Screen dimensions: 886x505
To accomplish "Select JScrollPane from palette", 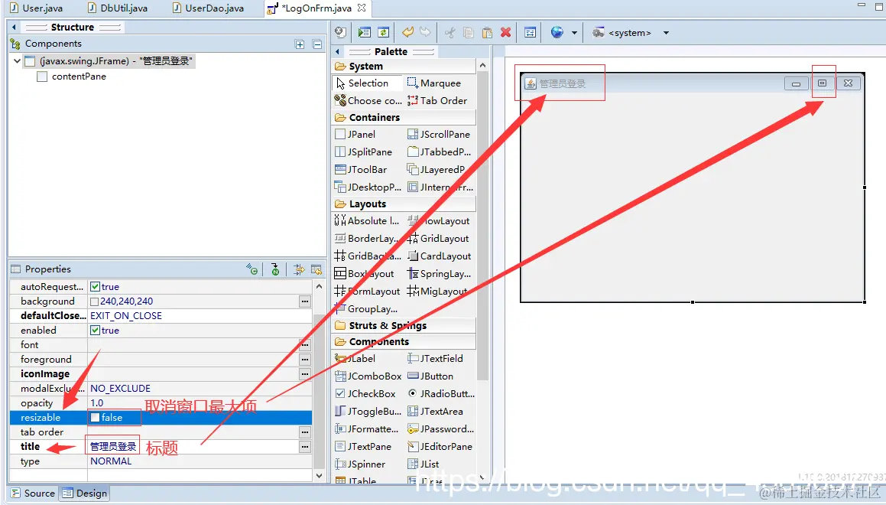I will tap(440, 134).
